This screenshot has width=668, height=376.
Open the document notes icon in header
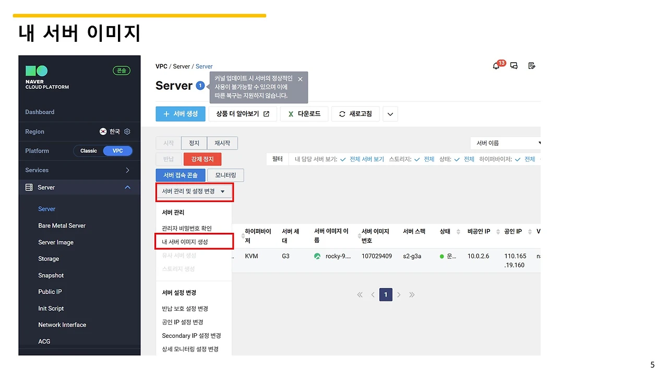tap(532, 66)
